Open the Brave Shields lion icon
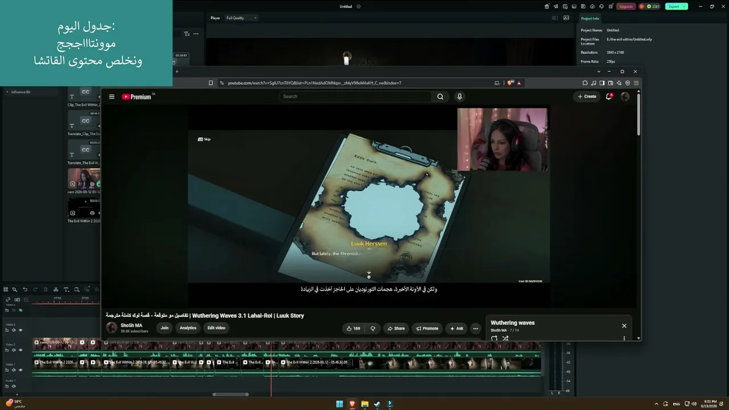The height and width of the screenshot is (410, 729). pos(510,83)
